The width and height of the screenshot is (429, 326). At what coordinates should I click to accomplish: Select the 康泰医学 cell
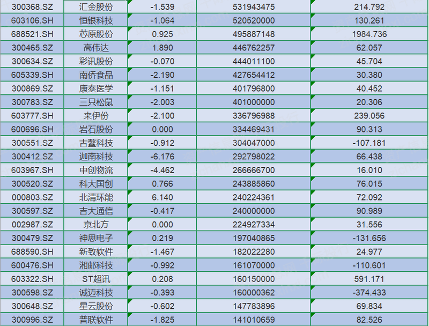coord(96,88)
